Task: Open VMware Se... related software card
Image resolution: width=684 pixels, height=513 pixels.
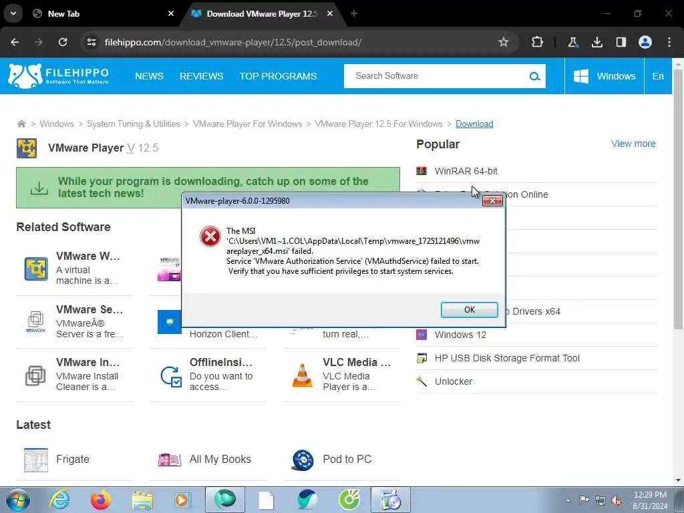Action: click(x=75, y=321)
